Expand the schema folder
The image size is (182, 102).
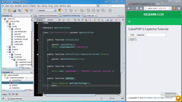click(x=9, y=29)
